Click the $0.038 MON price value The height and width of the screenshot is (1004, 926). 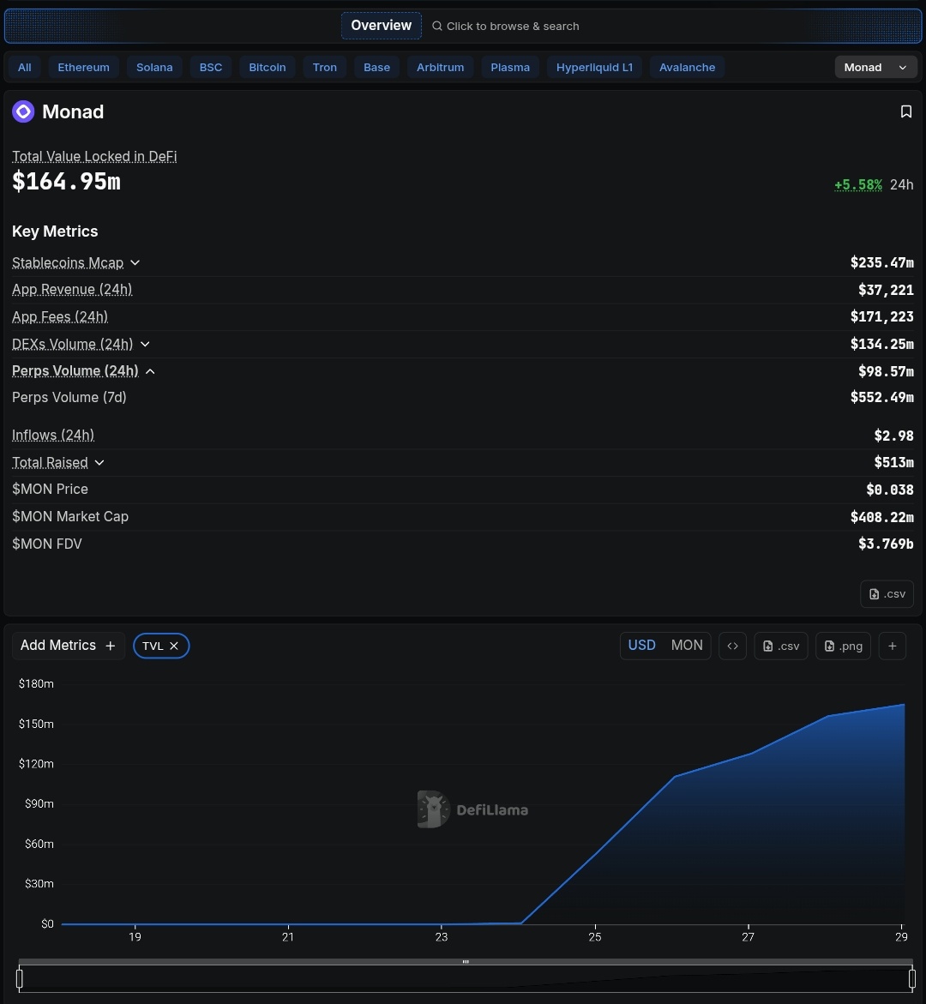click(x=890, y=490)
